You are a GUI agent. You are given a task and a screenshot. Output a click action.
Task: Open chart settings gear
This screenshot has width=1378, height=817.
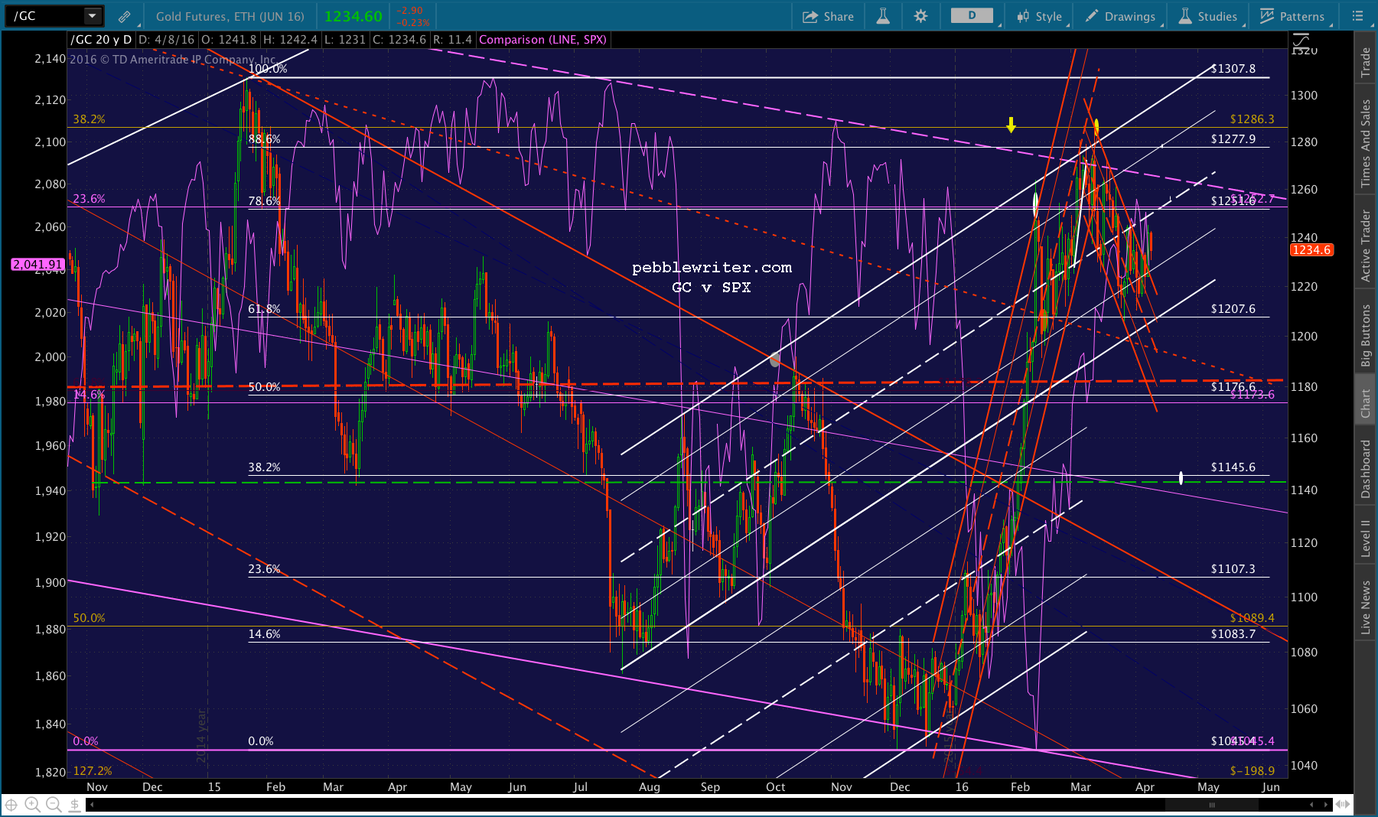tap(920, 16)
